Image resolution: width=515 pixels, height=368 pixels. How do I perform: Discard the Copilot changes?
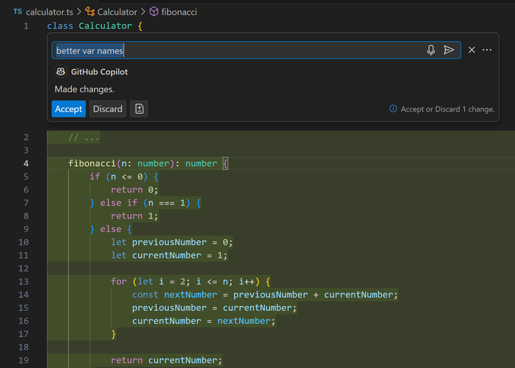click(108, 109)
